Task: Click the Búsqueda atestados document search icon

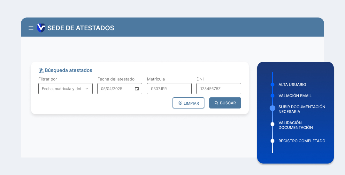Action: pos(41,70)
